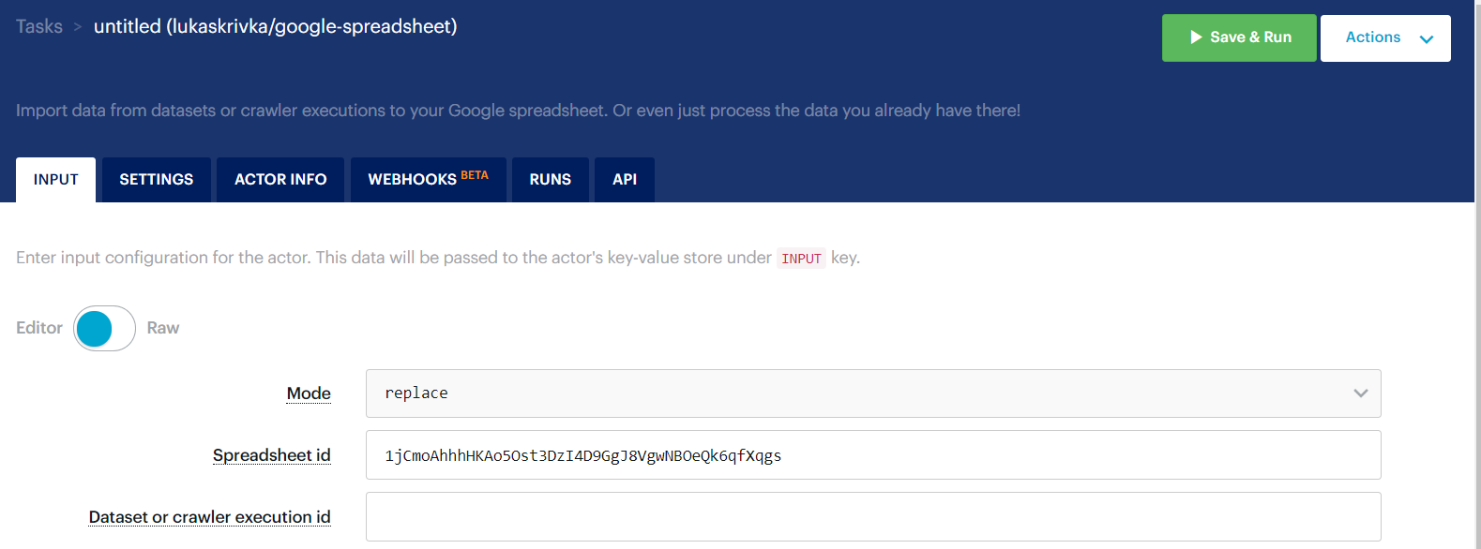Click the Spreadsheet id label
Viewport: 1481px width, 549px height.
click(x=272, y=455)
